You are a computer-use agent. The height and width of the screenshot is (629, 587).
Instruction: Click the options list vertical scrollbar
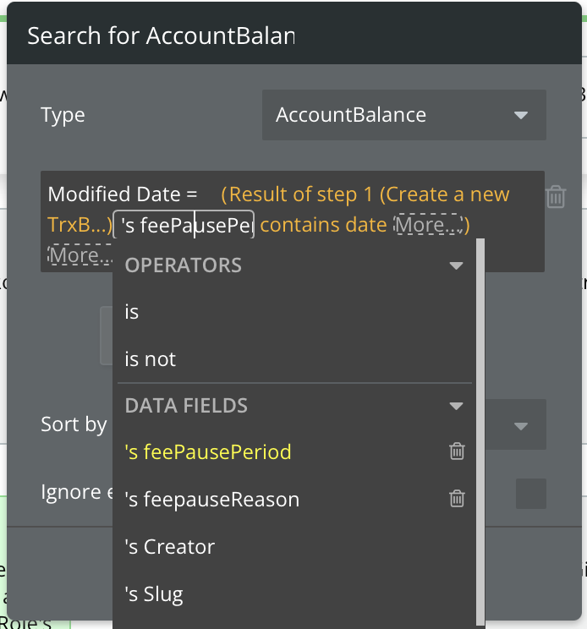[x=480, y=423]
